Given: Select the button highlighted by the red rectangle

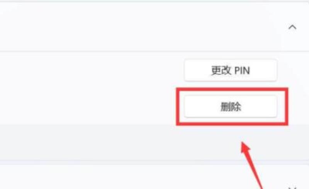Looking at the screenshot, I should tap(231, 107).
